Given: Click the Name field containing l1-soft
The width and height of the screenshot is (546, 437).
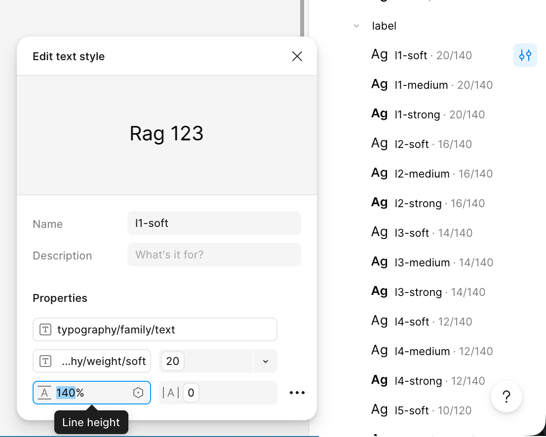Looking at the screenshot, I should [x=214, y=223].
